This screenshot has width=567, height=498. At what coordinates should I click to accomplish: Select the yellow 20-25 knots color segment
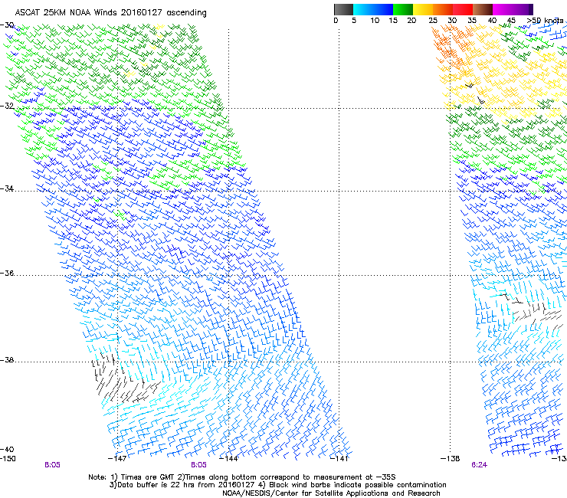(423, 9)
